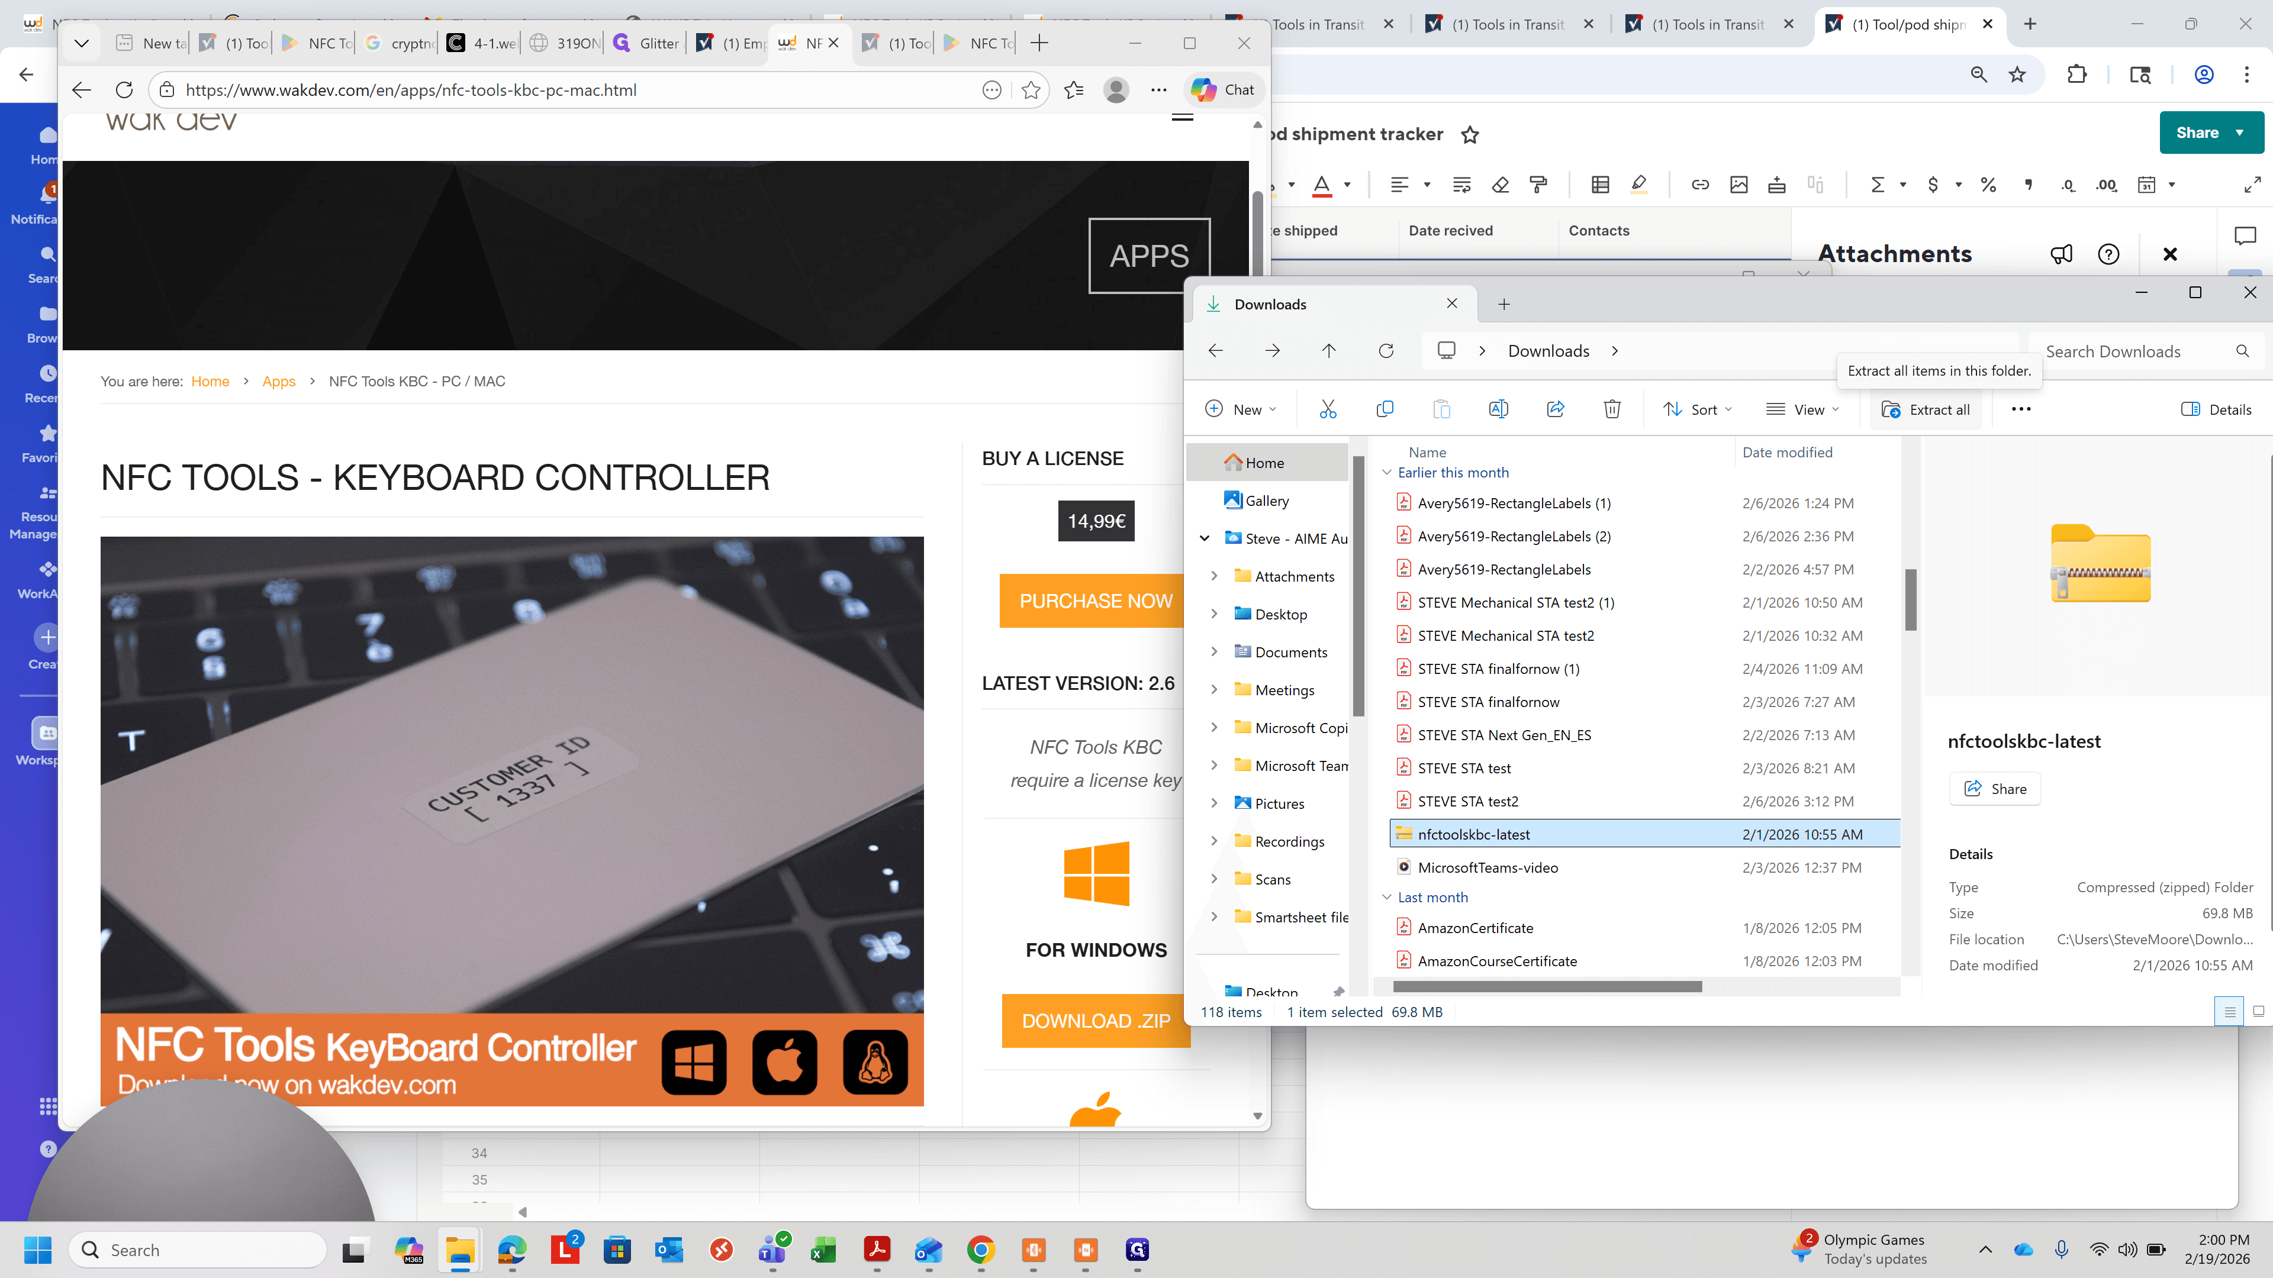Click the help question mark in Attachments panel
The height and width of the screenshot is (1278, 2273).
click(2108, 254)
